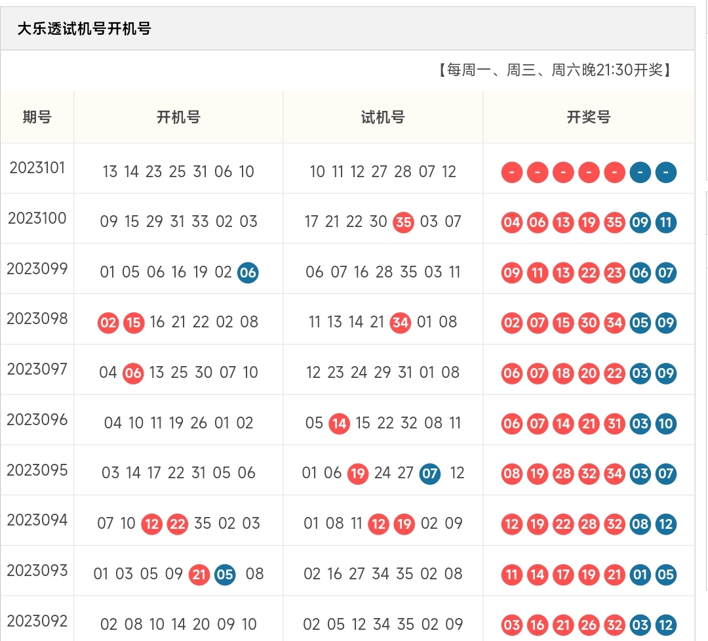Select issue number 2023096
The width and height of the screenshot is (708, 641).
37,420
